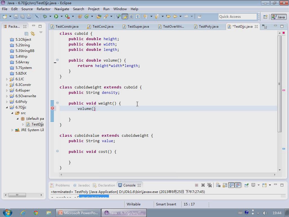
Task: Clear the Console output
Action: pos(218,185)
